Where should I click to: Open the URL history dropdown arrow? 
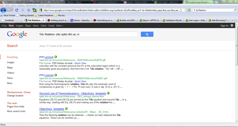pyautogui.click(x=184, y=10)
